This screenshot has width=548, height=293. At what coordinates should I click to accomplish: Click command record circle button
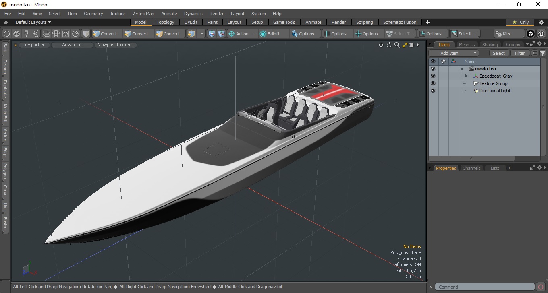click(541, 287)
